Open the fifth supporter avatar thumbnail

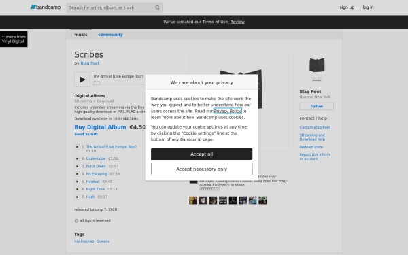pos(233,201)
